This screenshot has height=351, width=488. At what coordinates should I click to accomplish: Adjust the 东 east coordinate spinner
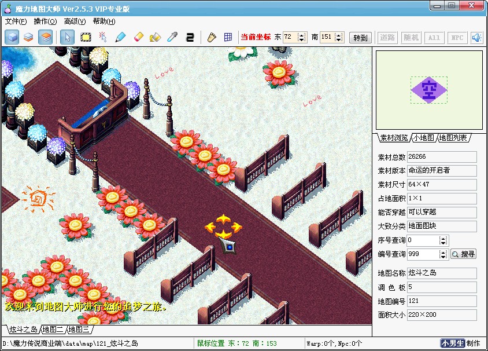pos(302,37)
